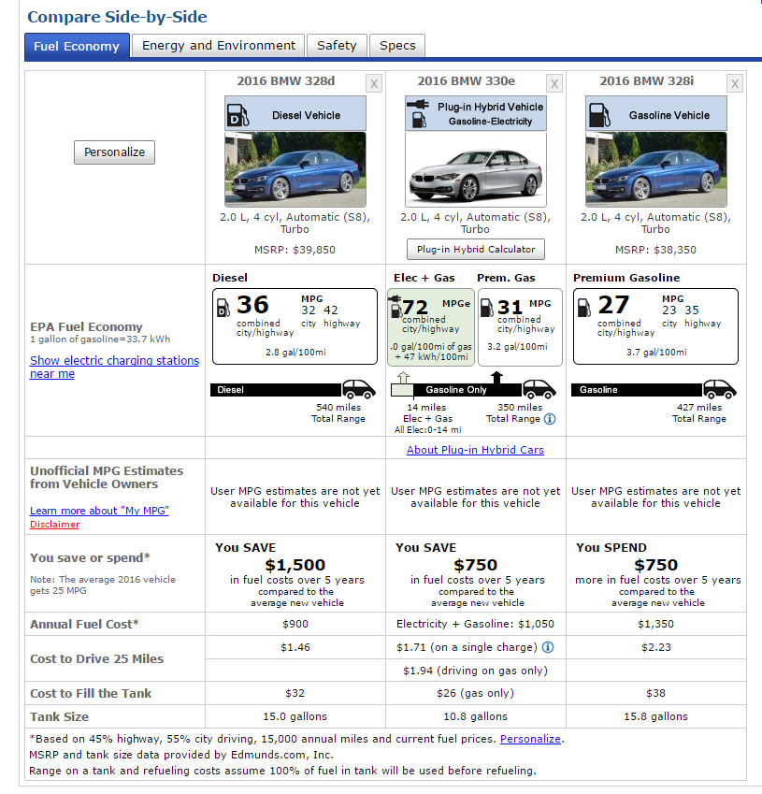This screenshot has width=762, height=794.
Task: Select the Specs tab
Action: (x=397, y=46)
